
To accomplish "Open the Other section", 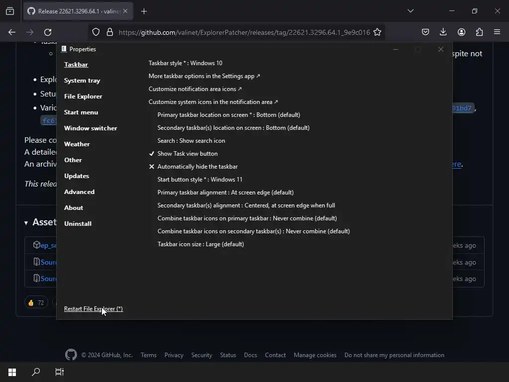I will point(73,160).
